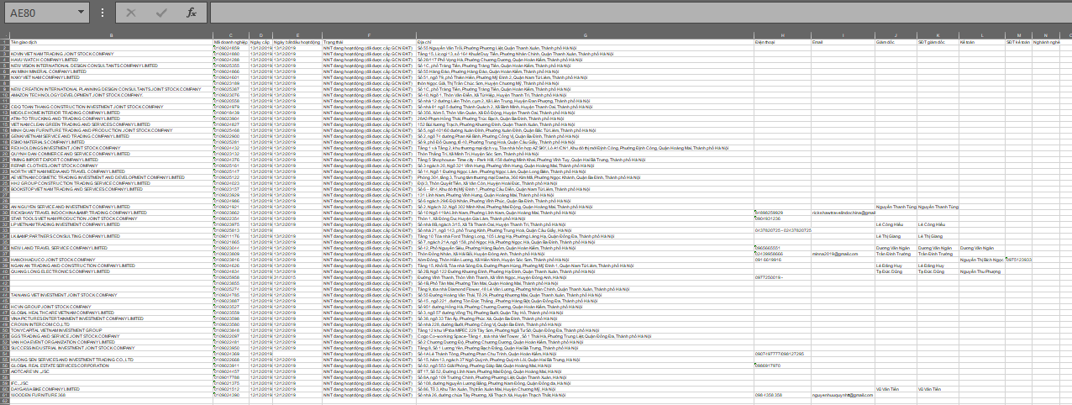Screen dimensions: 1072x405
Task: Select the 'SĐT giám đốc' header cell
Action: (x=938, y=41)
